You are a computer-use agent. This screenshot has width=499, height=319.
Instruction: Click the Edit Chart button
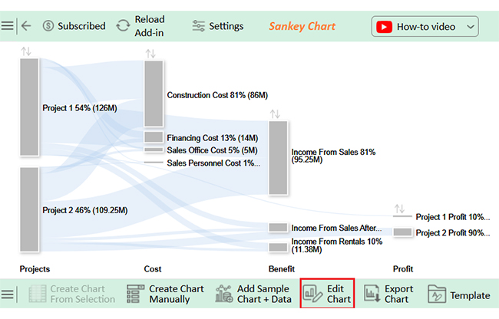click(327, 294)
